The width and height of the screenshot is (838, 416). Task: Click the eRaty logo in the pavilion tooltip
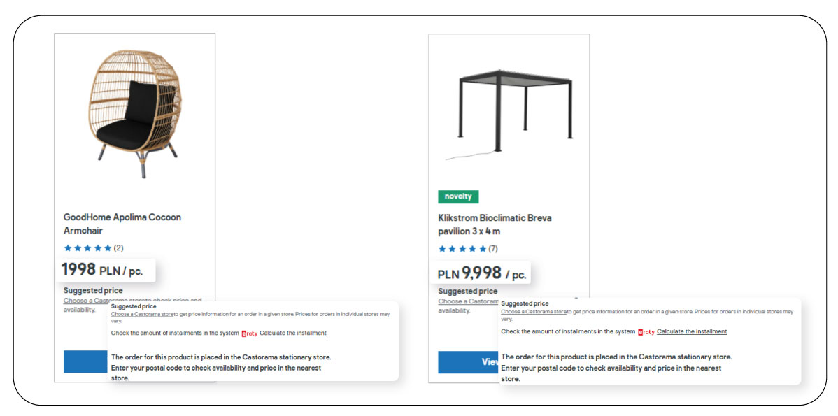click(646, 332)
